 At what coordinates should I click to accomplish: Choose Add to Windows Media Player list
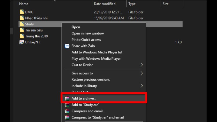point(97,52)
